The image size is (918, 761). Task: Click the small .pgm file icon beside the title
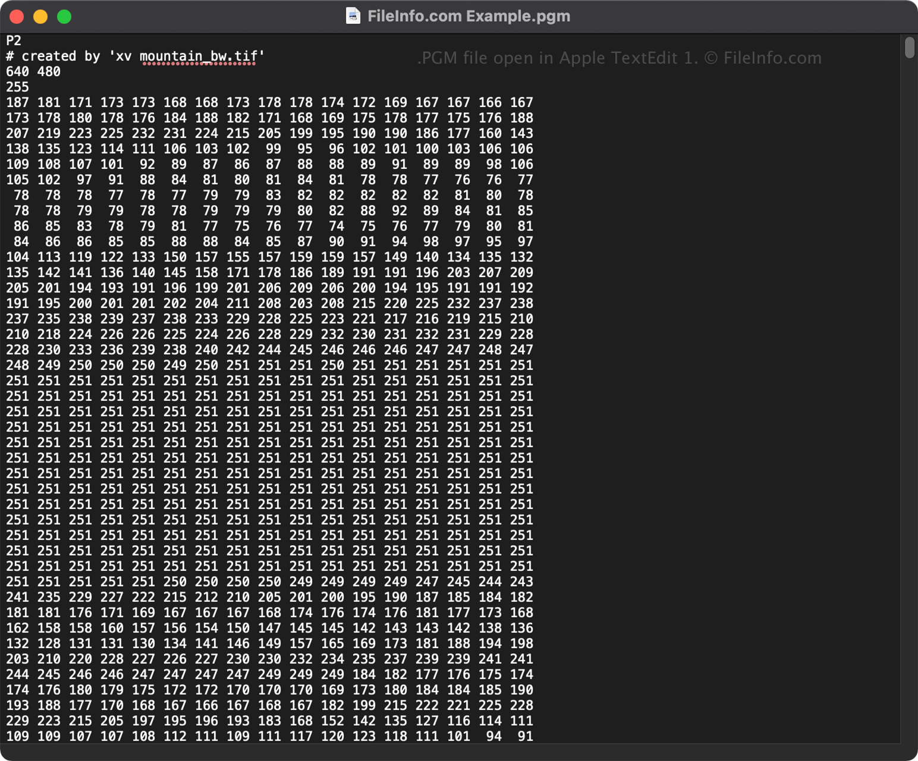[354, 16]
